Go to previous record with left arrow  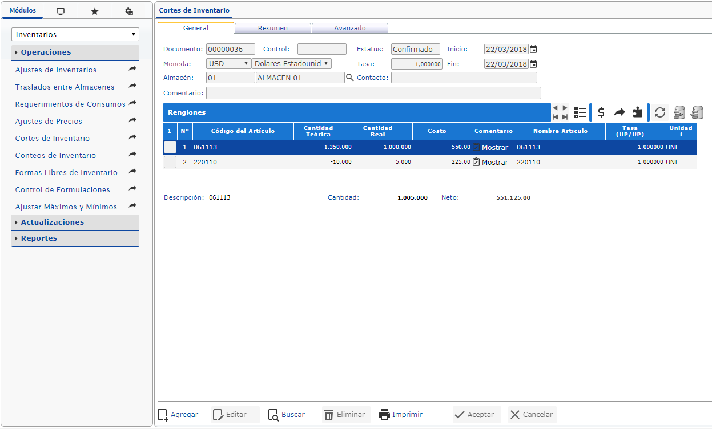click(556, 108)
